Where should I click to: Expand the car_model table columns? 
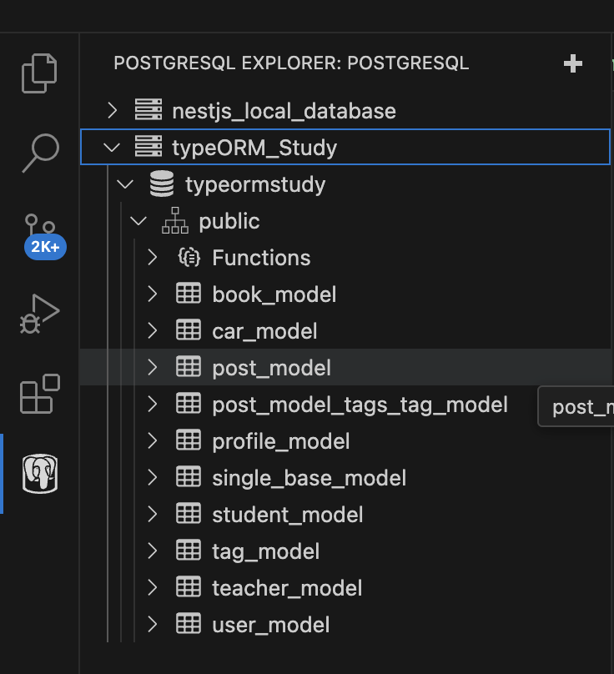152,331
